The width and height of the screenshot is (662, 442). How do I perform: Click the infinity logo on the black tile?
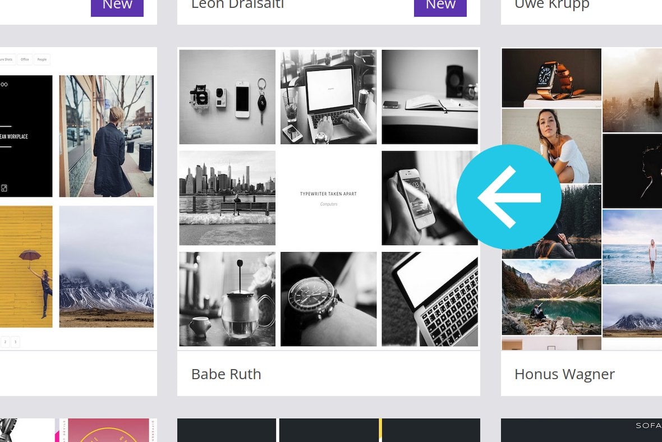(4, 85)
